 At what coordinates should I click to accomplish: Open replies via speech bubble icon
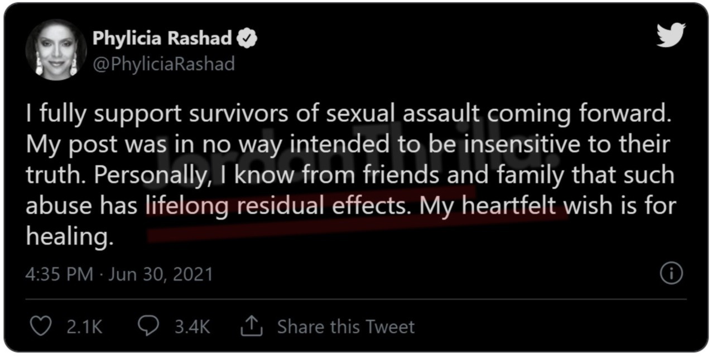tap(149, 326)
